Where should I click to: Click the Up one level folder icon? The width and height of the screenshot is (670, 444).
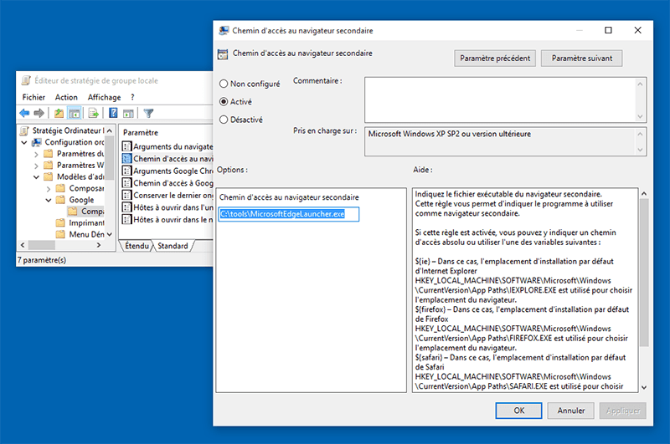pos(59,113)
